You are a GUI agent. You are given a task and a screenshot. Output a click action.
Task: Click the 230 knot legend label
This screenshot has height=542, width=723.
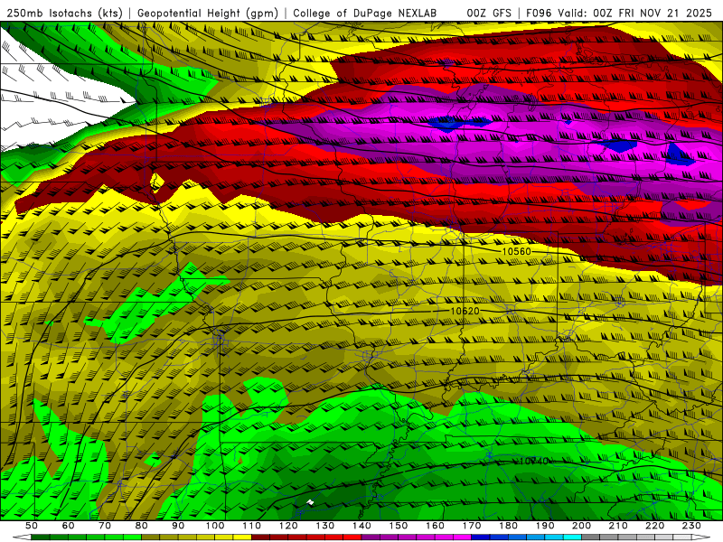coord(691,526)
